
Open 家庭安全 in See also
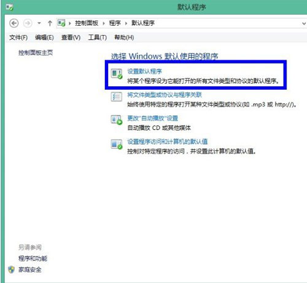[x=30, y=269]
